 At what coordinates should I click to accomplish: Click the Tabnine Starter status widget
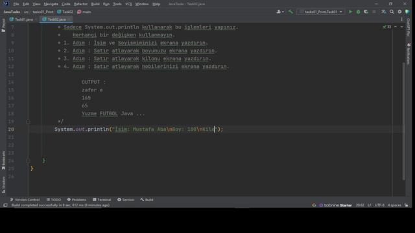click(335, 205)
